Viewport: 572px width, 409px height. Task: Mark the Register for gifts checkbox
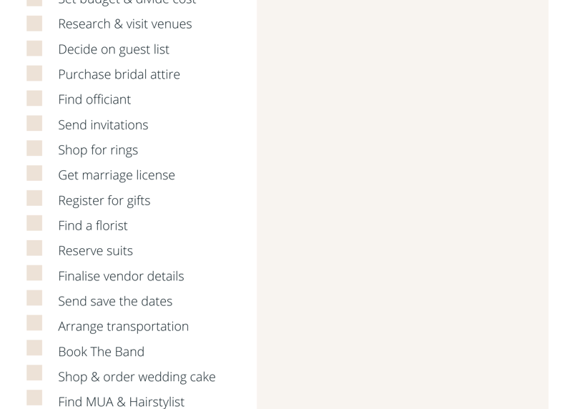pos(34,199)
